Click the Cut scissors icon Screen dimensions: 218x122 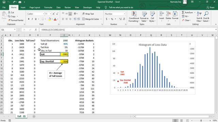tap(9, 13)
